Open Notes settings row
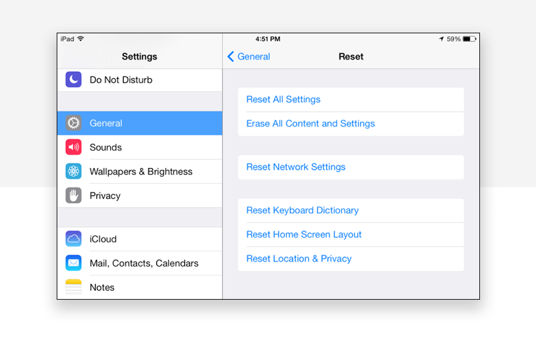Image resolution: width=536 pixels, height=349 pixels. 140,288
